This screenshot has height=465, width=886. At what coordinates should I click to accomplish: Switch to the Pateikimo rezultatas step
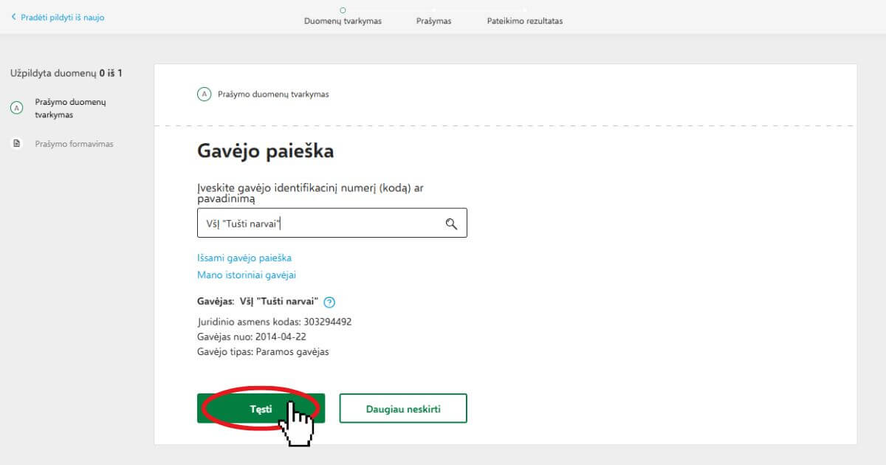click(524, 21)
